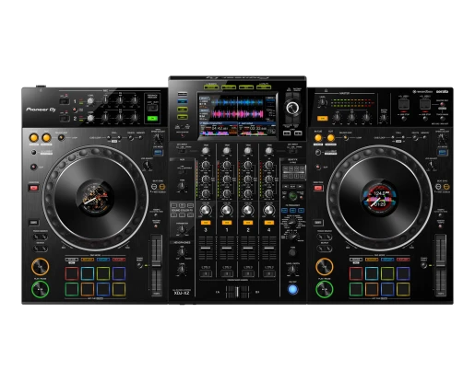Trigger the green performance pad on right deck
475x382 pixels.
tap(356, 289)
